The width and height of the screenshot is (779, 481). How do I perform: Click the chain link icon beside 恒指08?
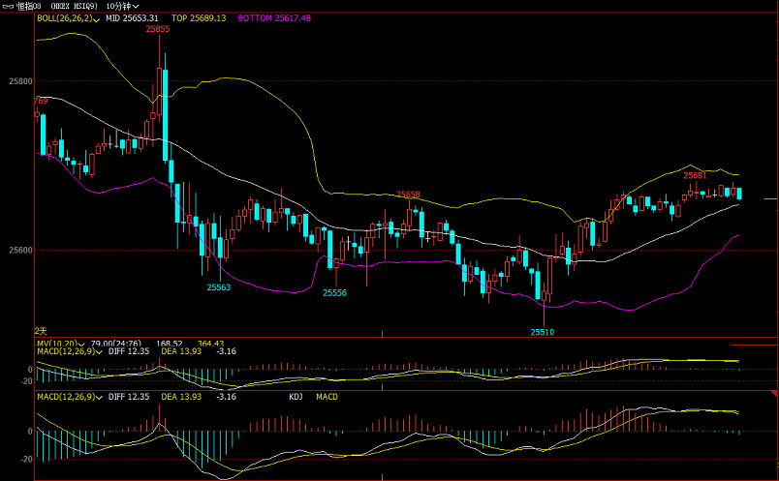pos(8,6)
